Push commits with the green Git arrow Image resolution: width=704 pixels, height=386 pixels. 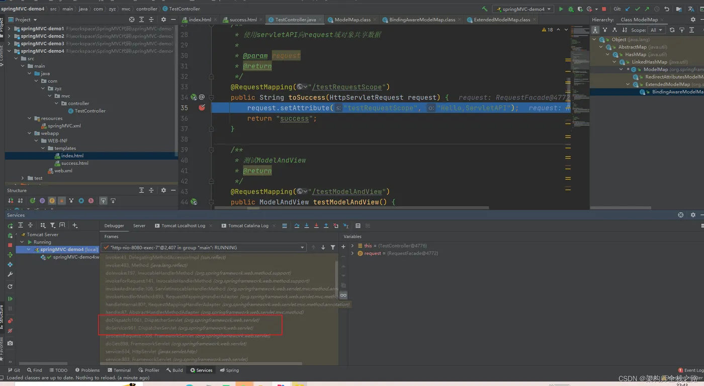pos(647,9)
